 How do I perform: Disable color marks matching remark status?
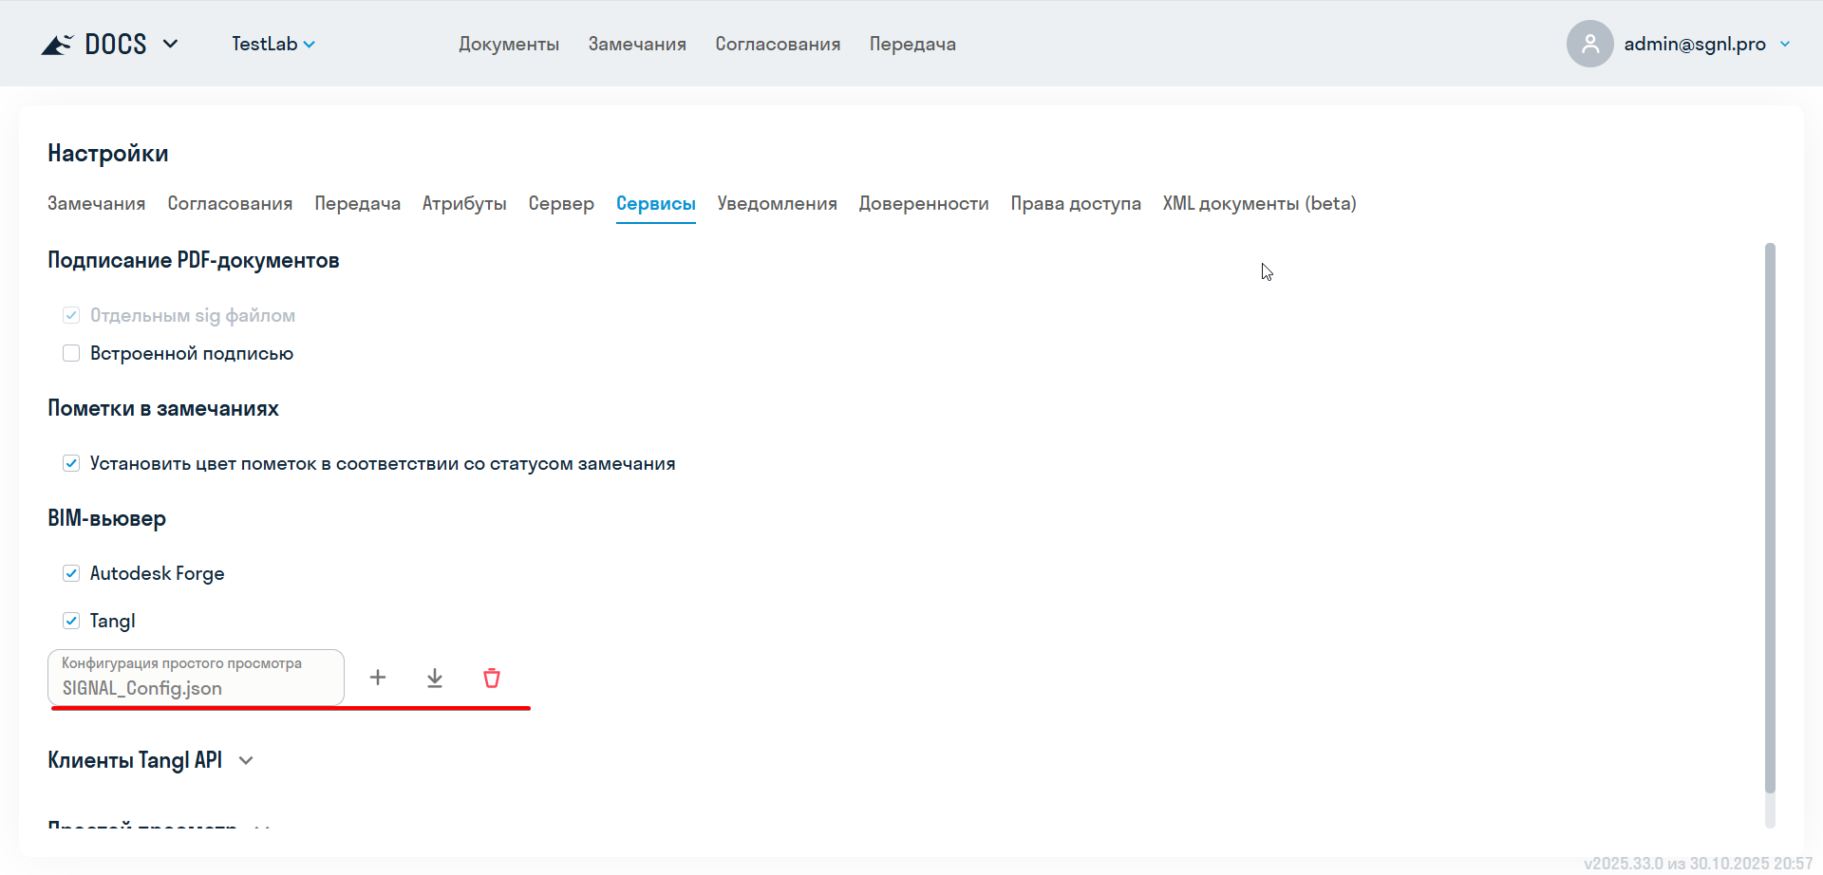[70, 463]
